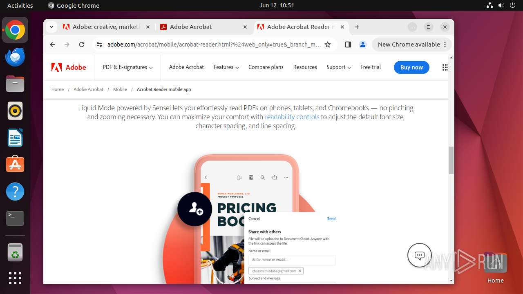The image size is (523, 294).
Task: Go to Adobe Acrobat breadcrumb link
Action: [x=88, y=89]
